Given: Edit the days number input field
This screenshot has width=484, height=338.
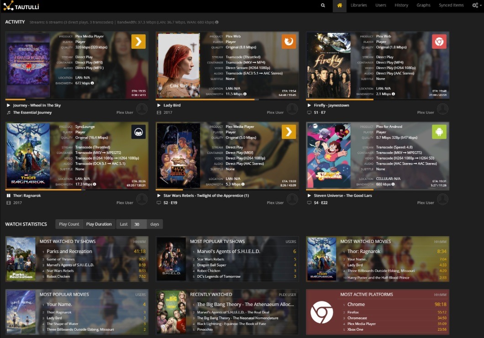Looking at the screenshot, I should click(139, 224).
